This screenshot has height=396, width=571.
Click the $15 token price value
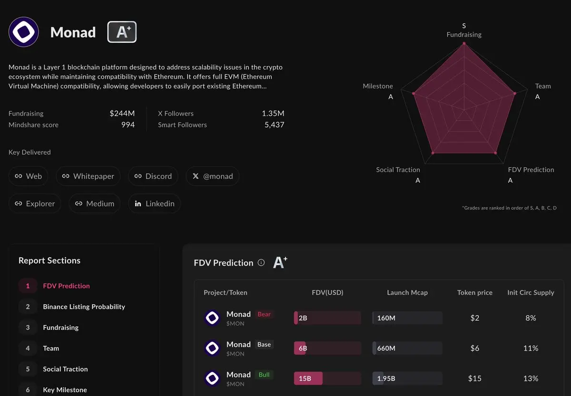475,378
